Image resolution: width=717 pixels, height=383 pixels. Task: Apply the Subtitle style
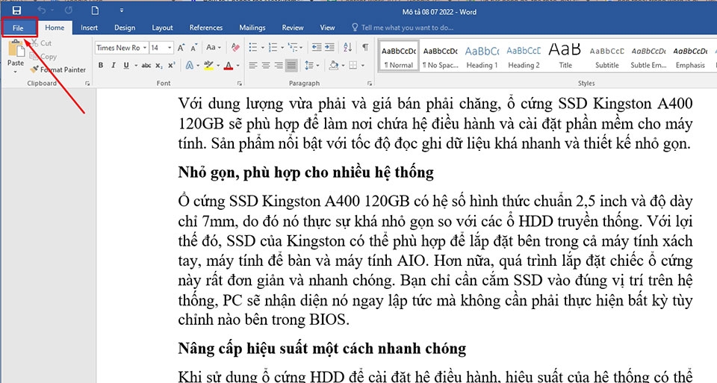click(606, 57)
